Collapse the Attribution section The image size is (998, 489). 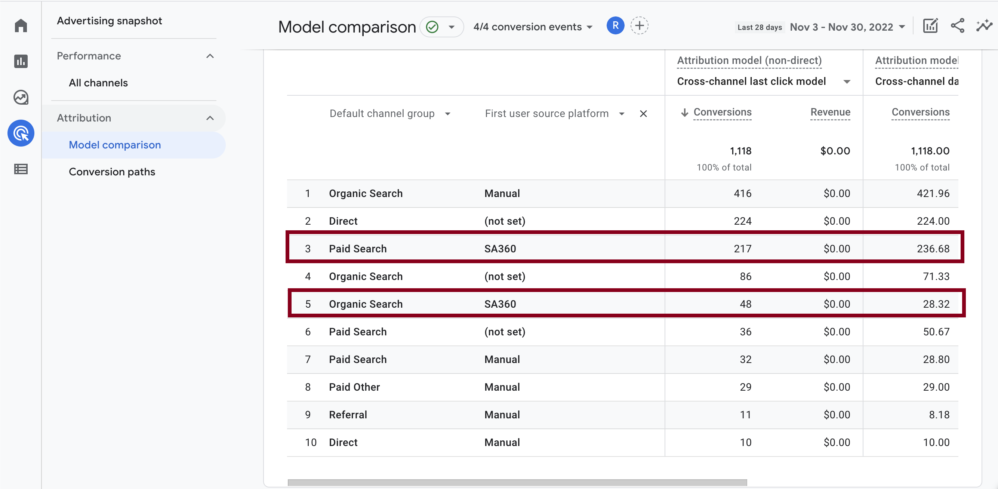(210, 118)
